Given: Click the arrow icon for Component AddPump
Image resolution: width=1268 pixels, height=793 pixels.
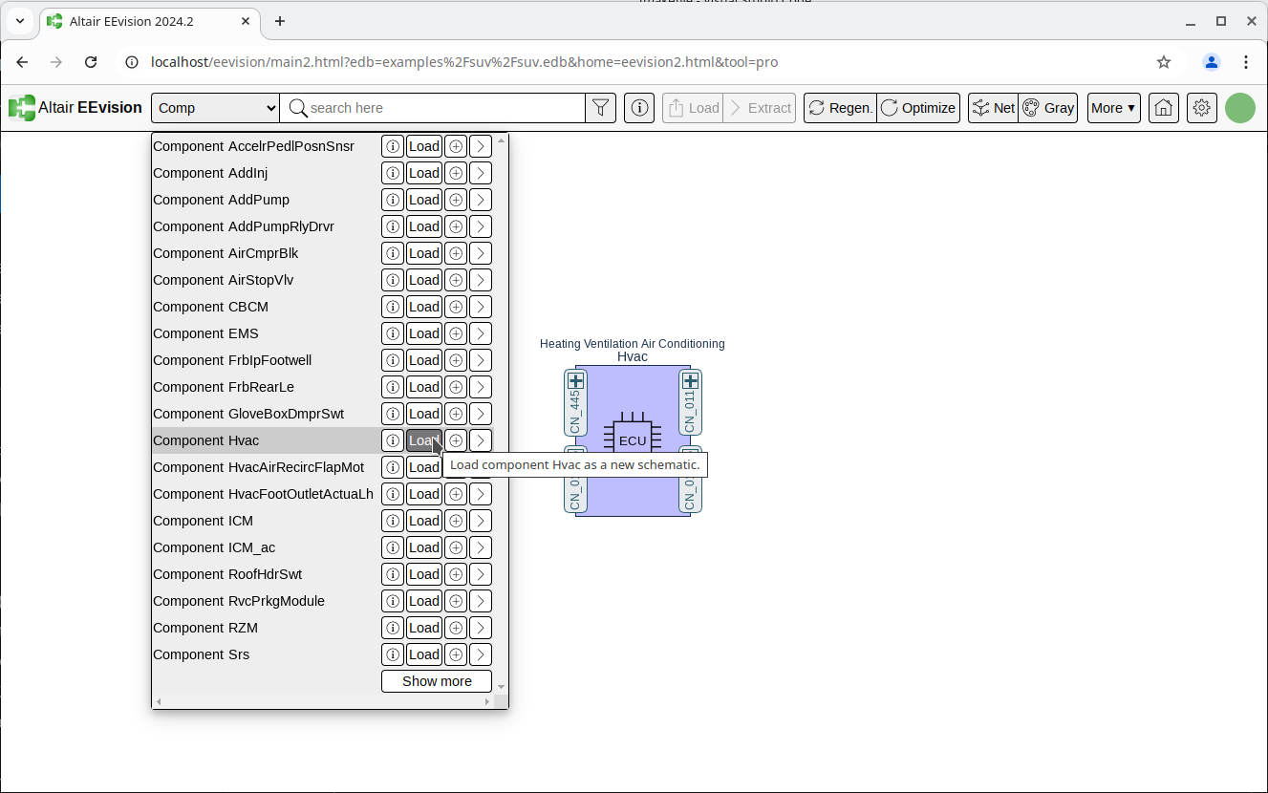Looking at the screenshot, I should (481, 200).
